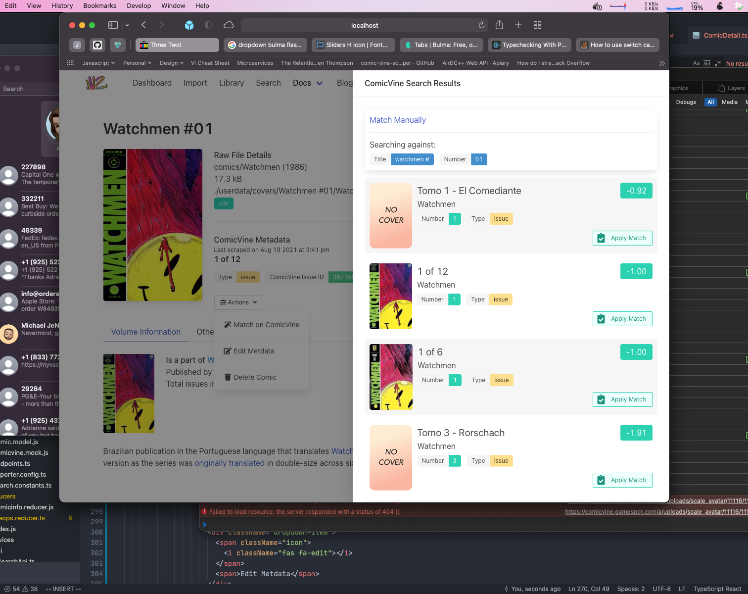Open a new tab with plus icon
The height and width of the screenshot is (594, 748).
518,25
